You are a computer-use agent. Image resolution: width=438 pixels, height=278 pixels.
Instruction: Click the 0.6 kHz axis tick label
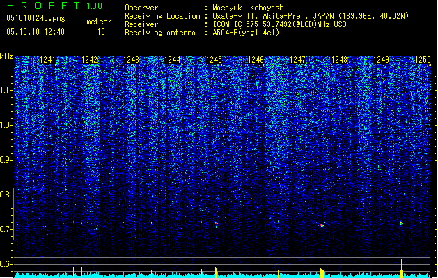pos(6,264)
